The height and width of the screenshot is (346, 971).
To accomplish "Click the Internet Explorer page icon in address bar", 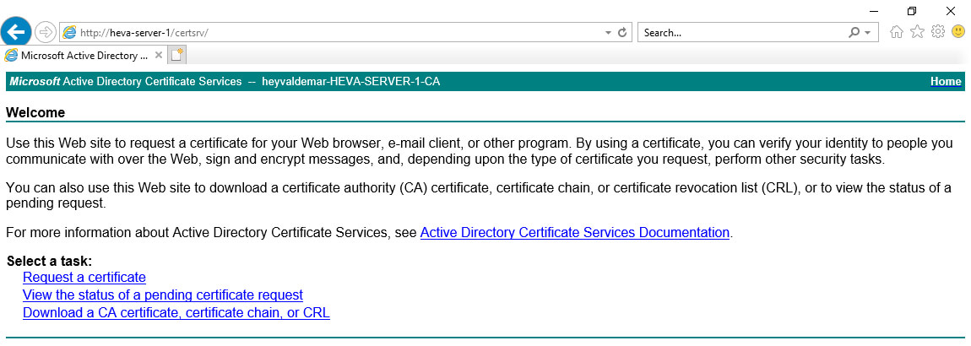I will [69, 32].
